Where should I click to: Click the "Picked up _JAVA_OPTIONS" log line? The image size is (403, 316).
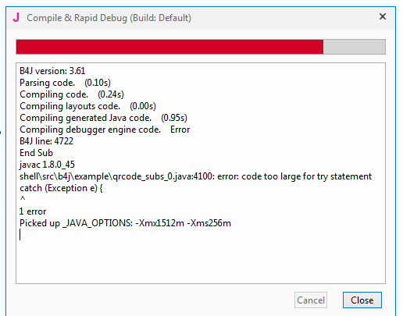click(125, 223)
